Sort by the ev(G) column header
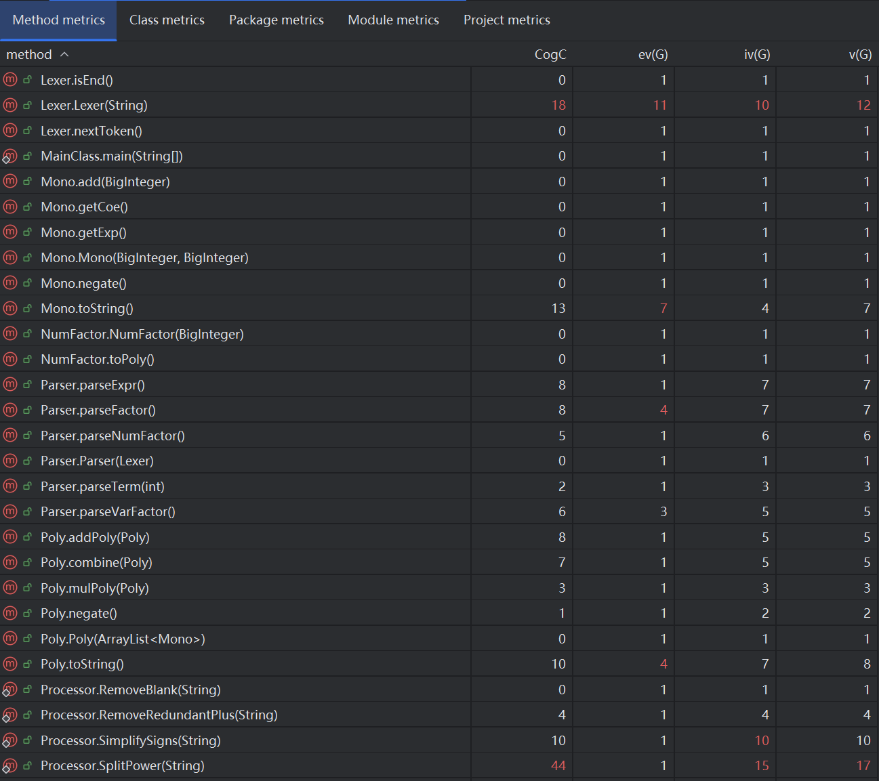879x781 pixels. pos(653,54)
